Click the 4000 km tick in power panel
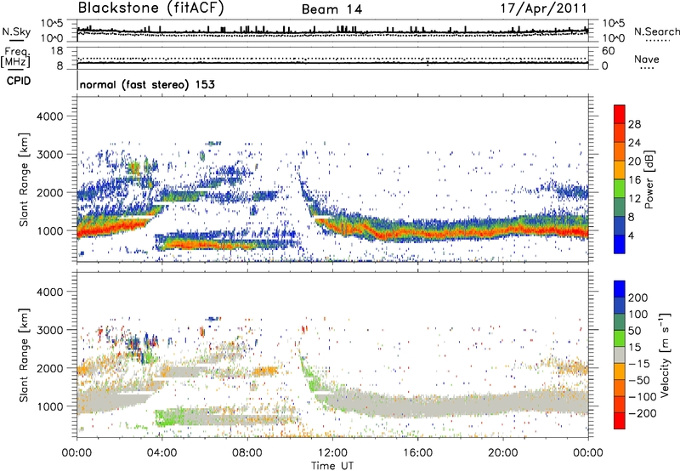 [49, 116]
